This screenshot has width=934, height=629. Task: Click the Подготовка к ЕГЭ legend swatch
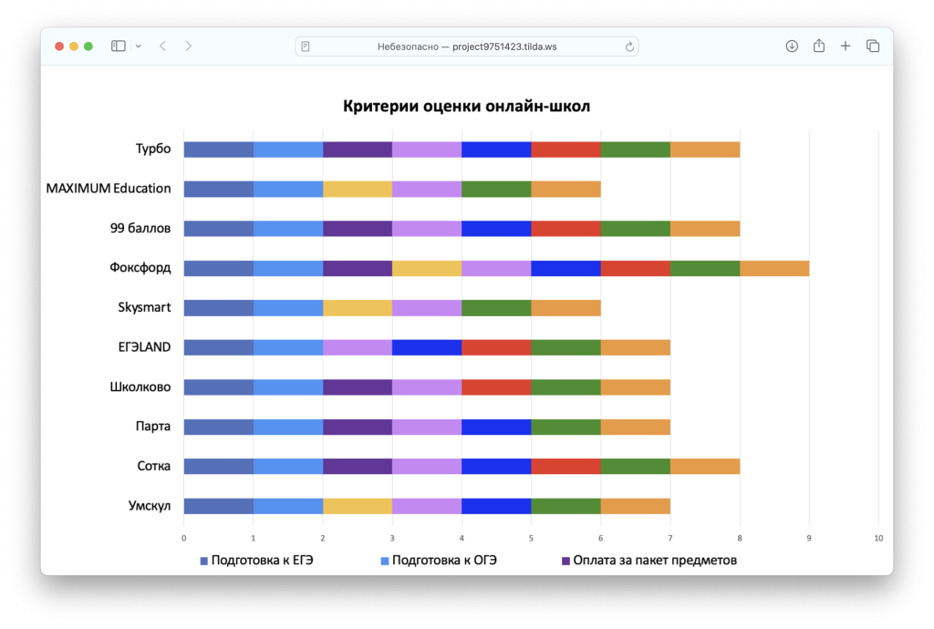coord(203,562)
